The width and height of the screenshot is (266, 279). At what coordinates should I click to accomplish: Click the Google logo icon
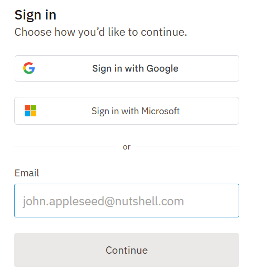[29, 68]
